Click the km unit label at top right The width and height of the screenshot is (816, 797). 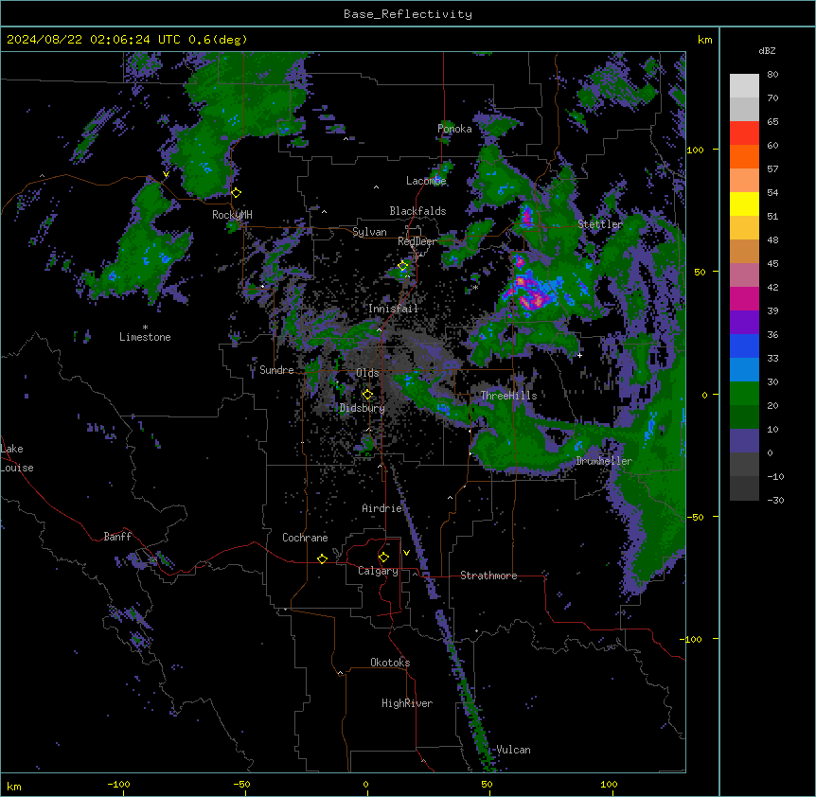(704, 40)
